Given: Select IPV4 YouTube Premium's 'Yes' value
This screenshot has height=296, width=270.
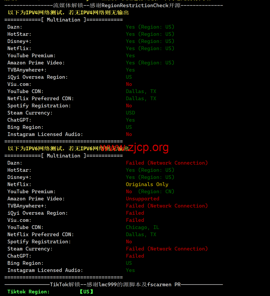Looking at the screenshot, I should coord(130,56).
